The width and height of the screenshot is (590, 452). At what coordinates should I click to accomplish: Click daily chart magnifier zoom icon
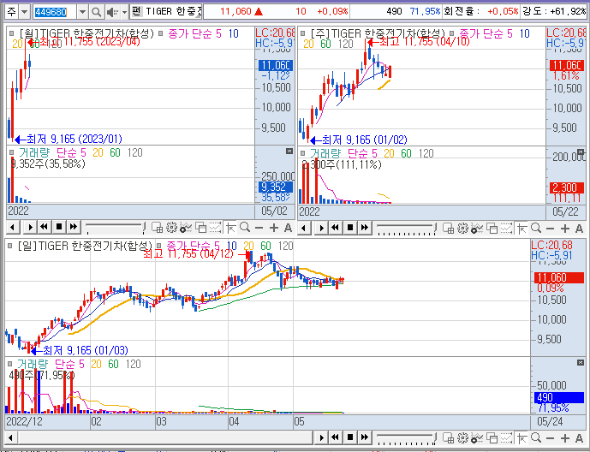coord(536,437)
